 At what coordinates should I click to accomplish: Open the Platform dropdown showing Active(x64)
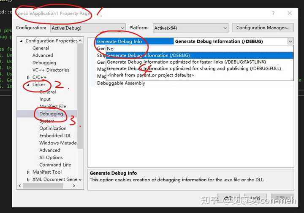point(190,28)
